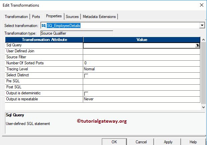207x145 pixels.
Task: Close the Edit Transformations dialog
Action: click(x=202, y=5)
